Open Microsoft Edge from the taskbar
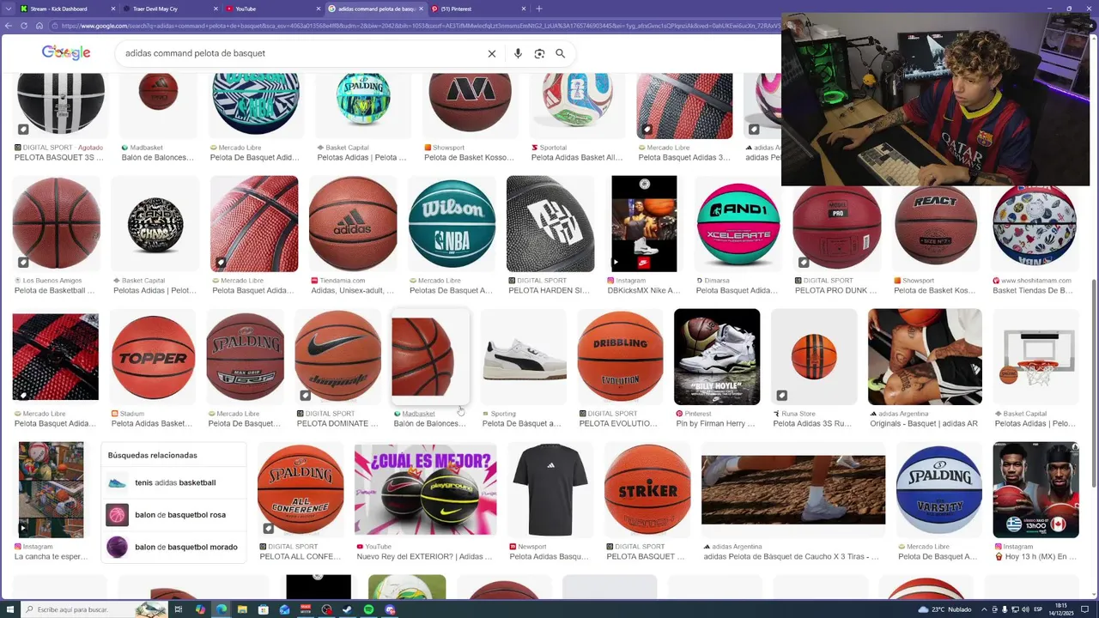Image resolution: width=1099 pixels, height=618 pixels. [222, 609]
